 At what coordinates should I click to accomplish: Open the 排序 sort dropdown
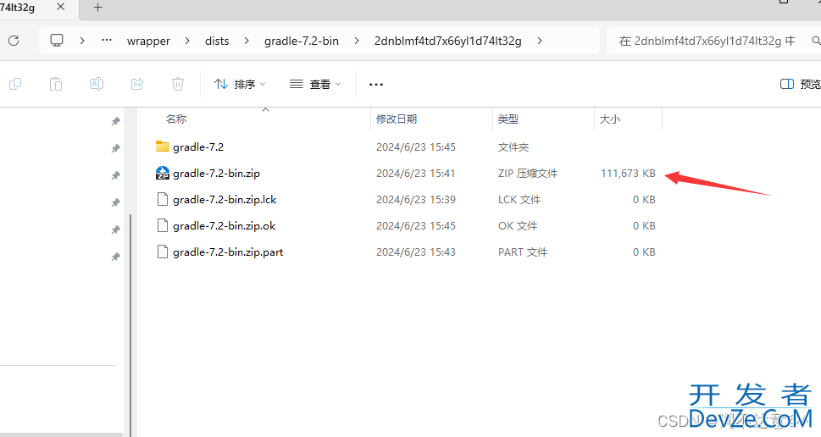click(x=240, y=84)
